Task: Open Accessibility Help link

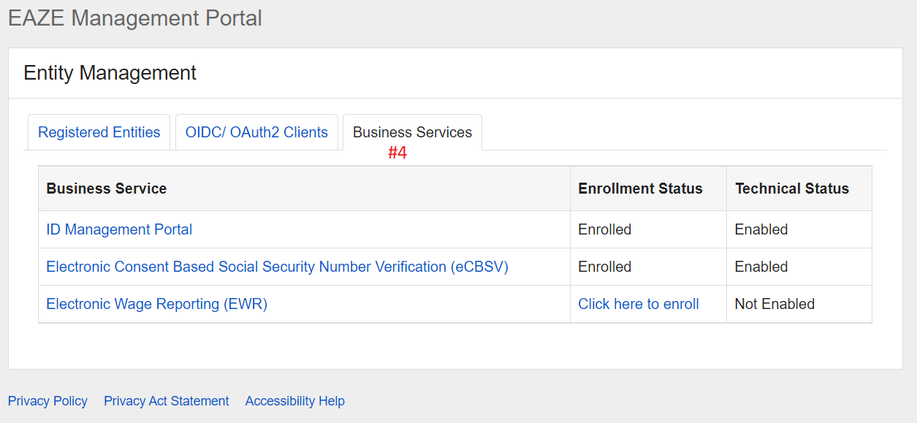Action: pyautogui.click(x=294, y=401)
